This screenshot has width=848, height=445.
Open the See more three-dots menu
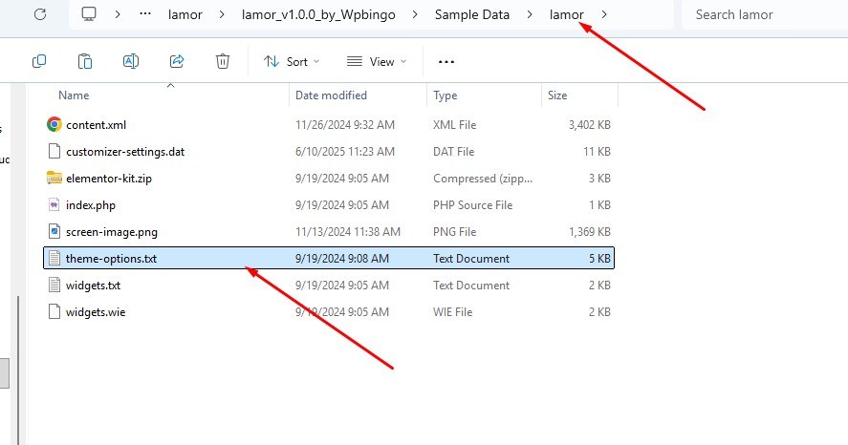tap(446, 61)
